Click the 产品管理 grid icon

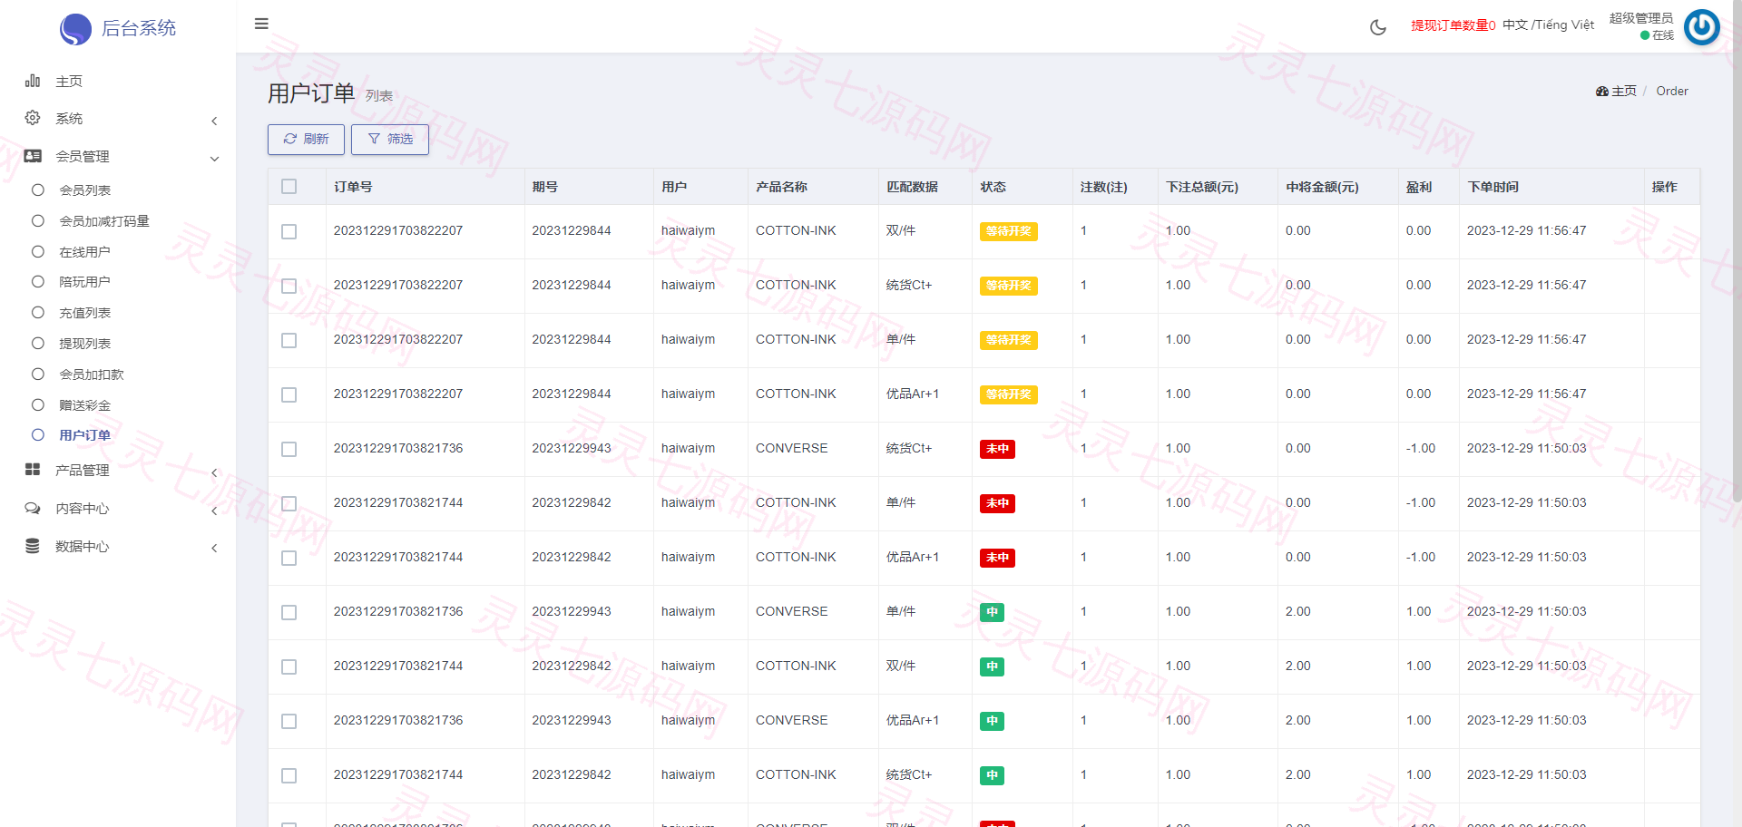click(33, 470)
